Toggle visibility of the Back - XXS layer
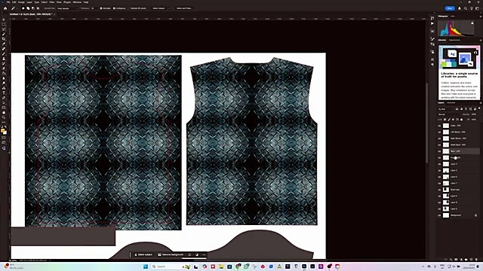The width and height of the screenshot is (483, 271). pyautogui.click(x=439, y=151)
